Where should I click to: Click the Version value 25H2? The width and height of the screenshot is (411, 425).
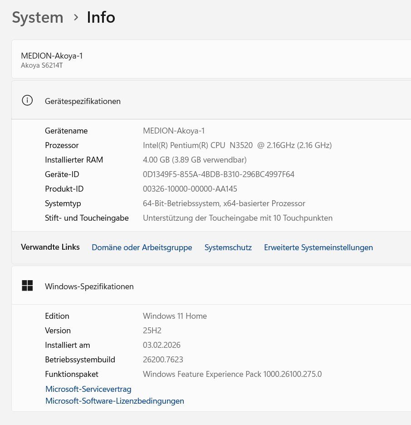[x=152, y=331]
